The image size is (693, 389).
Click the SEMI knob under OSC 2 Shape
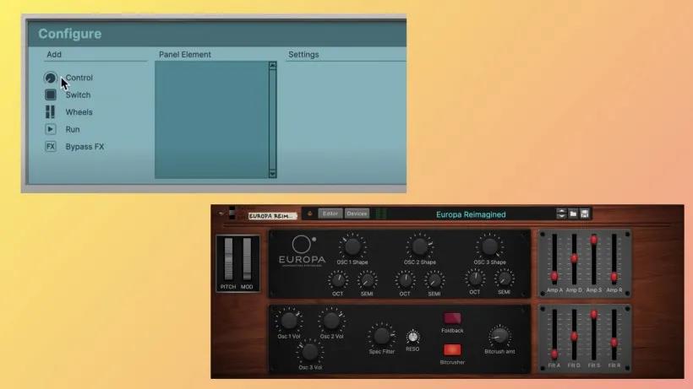pyautogui.click(x=434, y=279)
